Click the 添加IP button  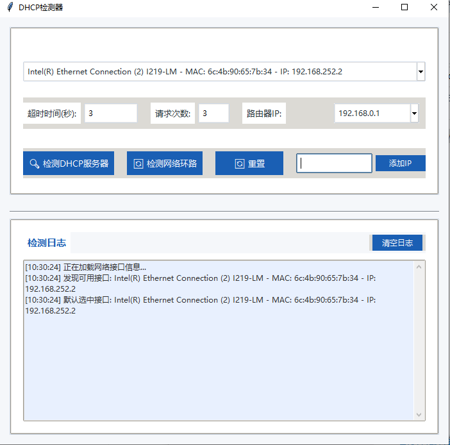point(401,163)
